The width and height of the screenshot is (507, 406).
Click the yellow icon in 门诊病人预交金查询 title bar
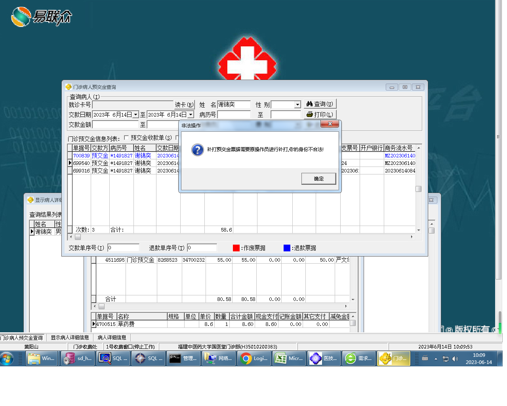[x=69, y=87]
